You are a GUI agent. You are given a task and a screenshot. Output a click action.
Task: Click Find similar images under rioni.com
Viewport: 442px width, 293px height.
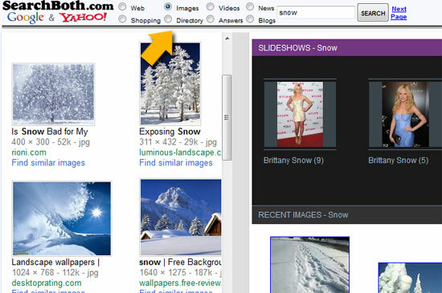click(48, 163)
